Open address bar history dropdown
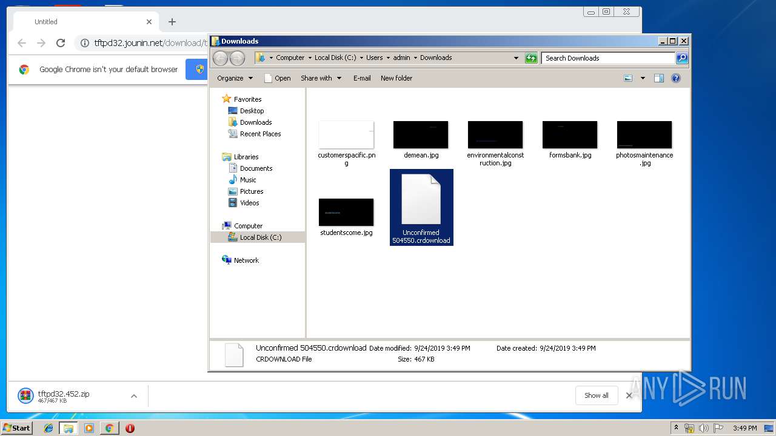776x436 pixels. (x=516, y=58)
